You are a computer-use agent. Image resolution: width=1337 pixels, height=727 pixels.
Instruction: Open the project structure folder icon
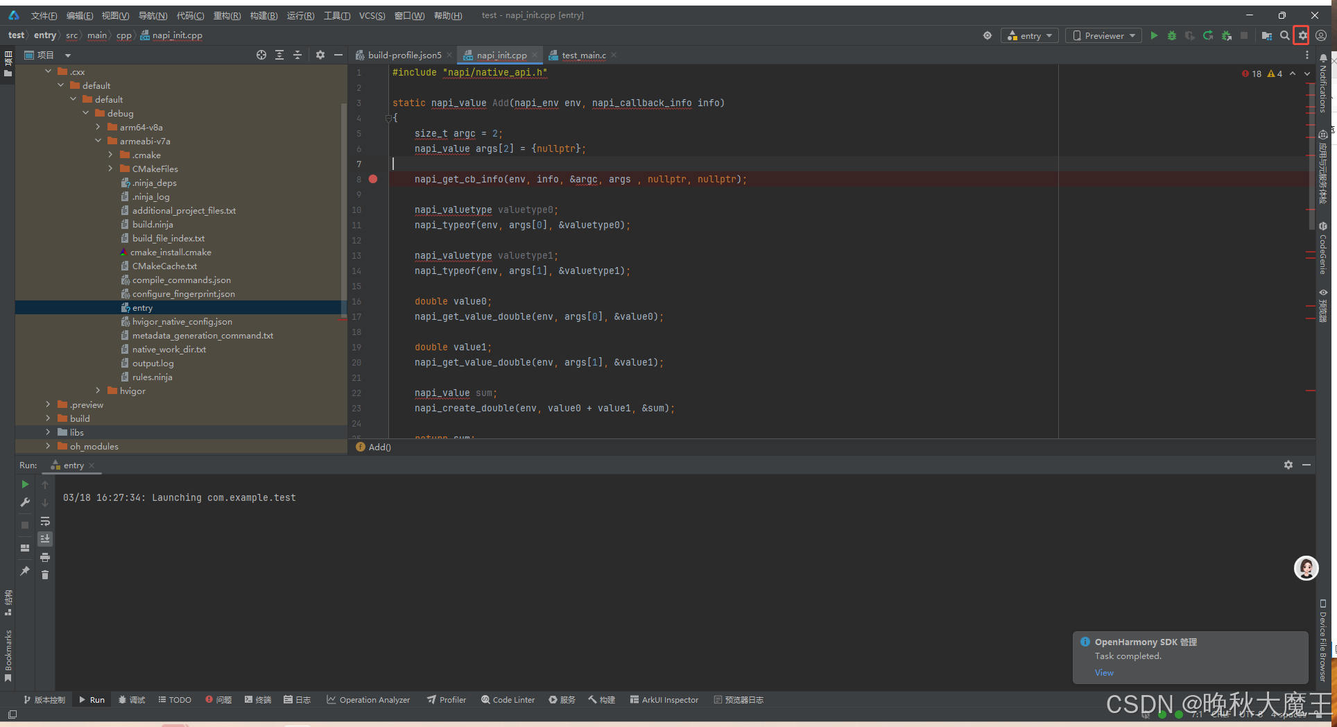(x=1267, y=35)
